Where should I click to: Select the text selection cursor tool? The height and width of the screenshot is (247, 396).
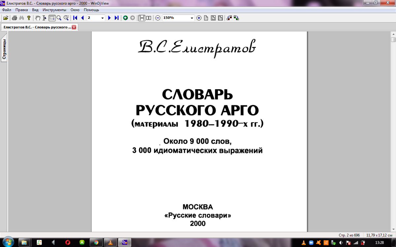click(45, 18)
